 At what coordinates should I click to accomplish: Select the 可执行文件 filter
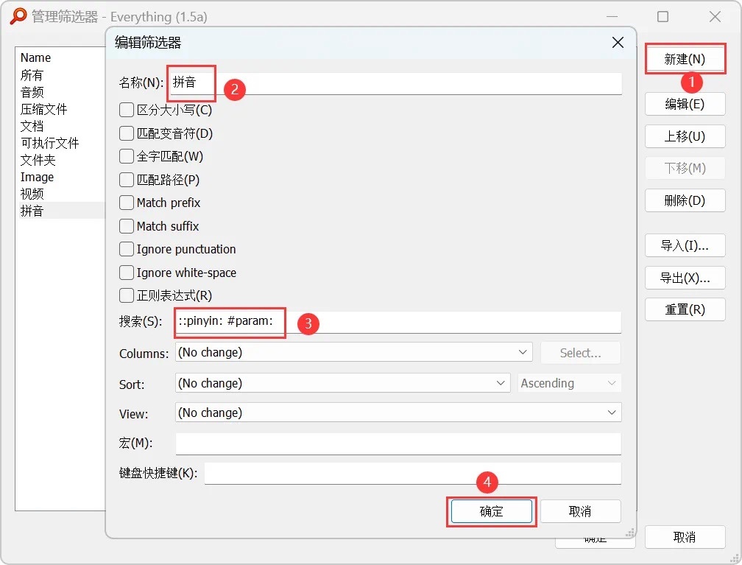click(49, 143)
